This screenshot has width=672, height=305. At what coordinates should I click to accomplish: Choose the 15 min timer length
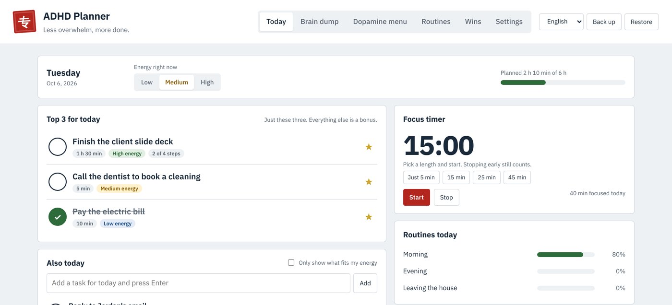coord(456,177)
